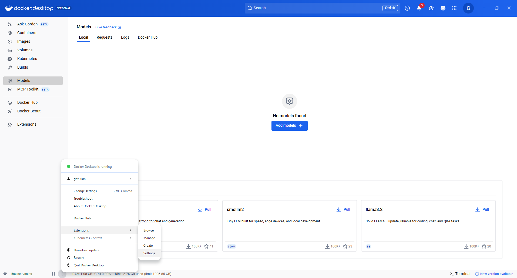
Task: Switch to the Local tab
Action: pos(83,37)
